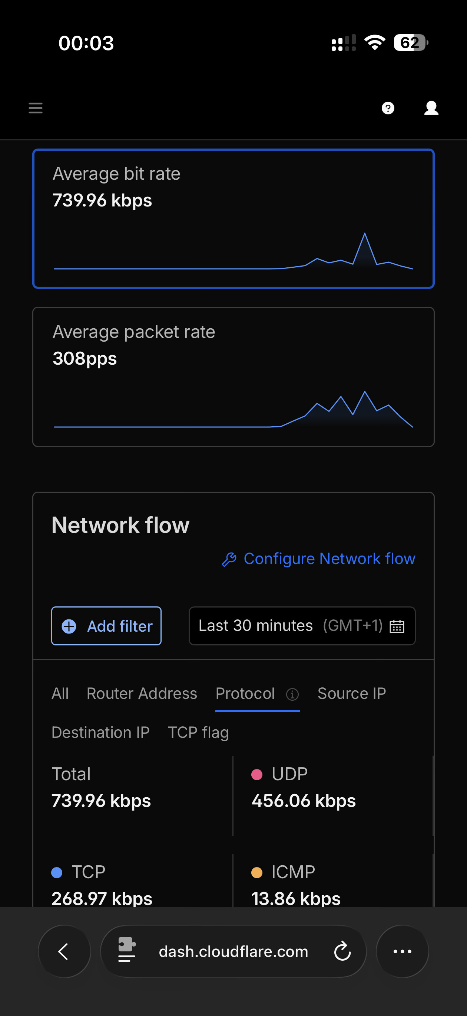Viewport: 467px width, 1016px height.
Task: Click the help question mark icon
Action: click(388, 108)
